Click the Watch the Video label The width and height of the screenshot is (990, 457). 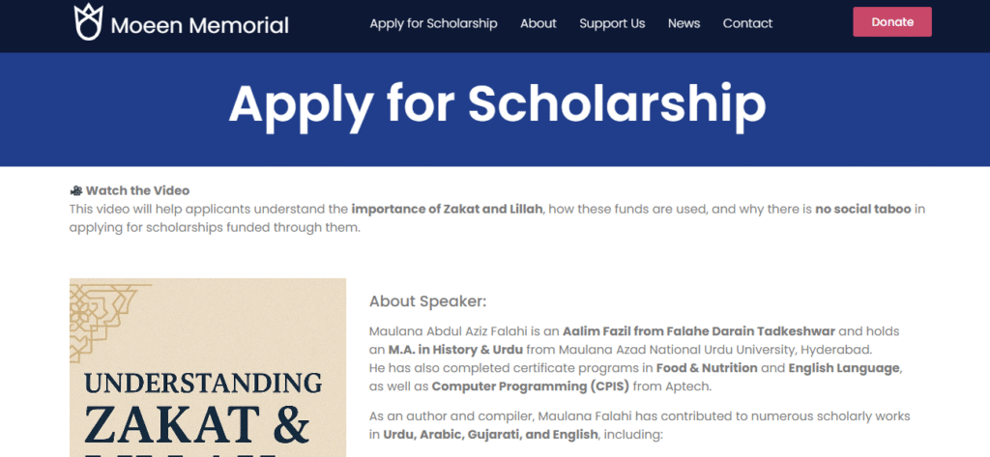[x=137, y=190]
